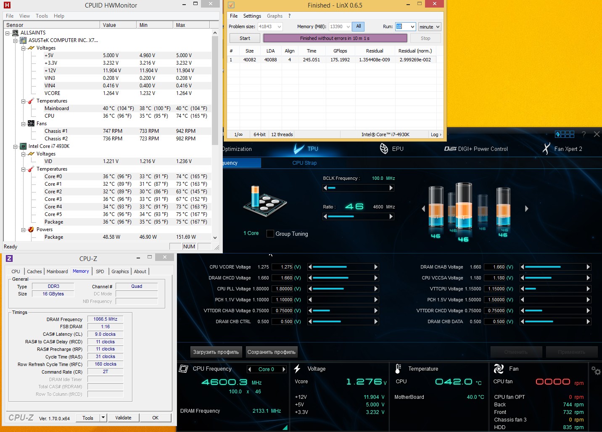Viewport: 602px width, 432px height.
Task: Click the CPU Frequency panel icon
Action: click(x=183, y=369)
